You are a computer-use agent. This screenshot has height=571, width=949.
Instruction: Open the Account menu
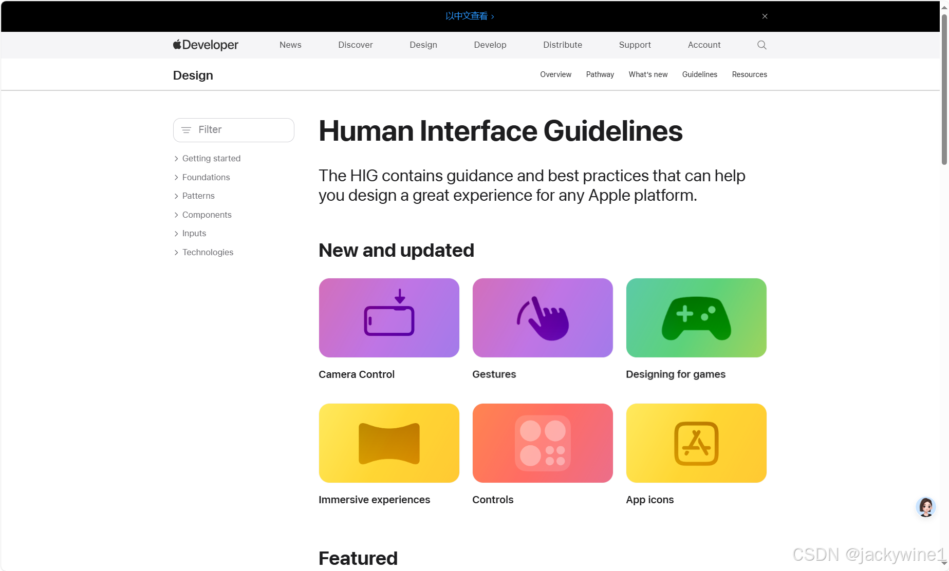(x=704, y=45)
